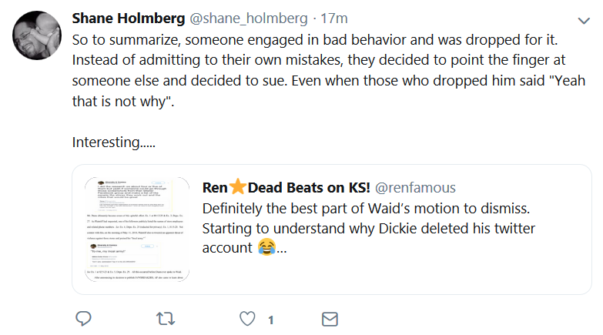This screenshot has height=335, width=603.
Task: Open Shane Holmberg's profile picture
Action: 37,36
